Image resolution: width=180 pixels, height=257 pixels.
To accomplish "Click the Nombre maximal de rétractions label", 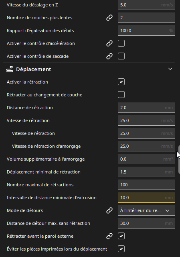I will point(40,185).
